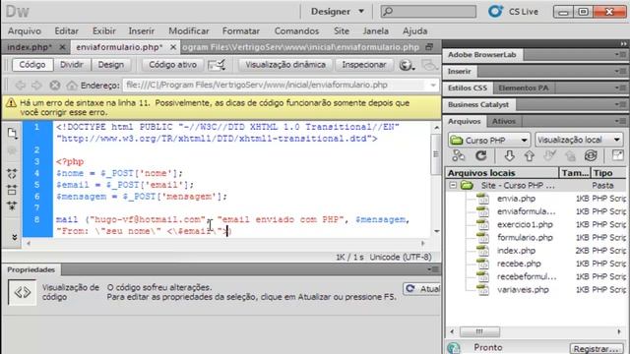Click the code view icon in Propriedades
The height and width of the screenshot is (354, 630).
[x=22, y=293]
